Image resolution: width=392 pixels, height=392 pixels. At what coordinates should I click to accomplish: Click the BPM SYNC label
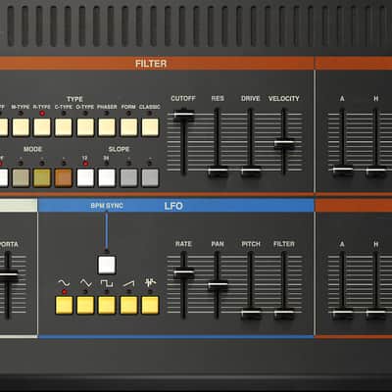(x=107, y=206)
